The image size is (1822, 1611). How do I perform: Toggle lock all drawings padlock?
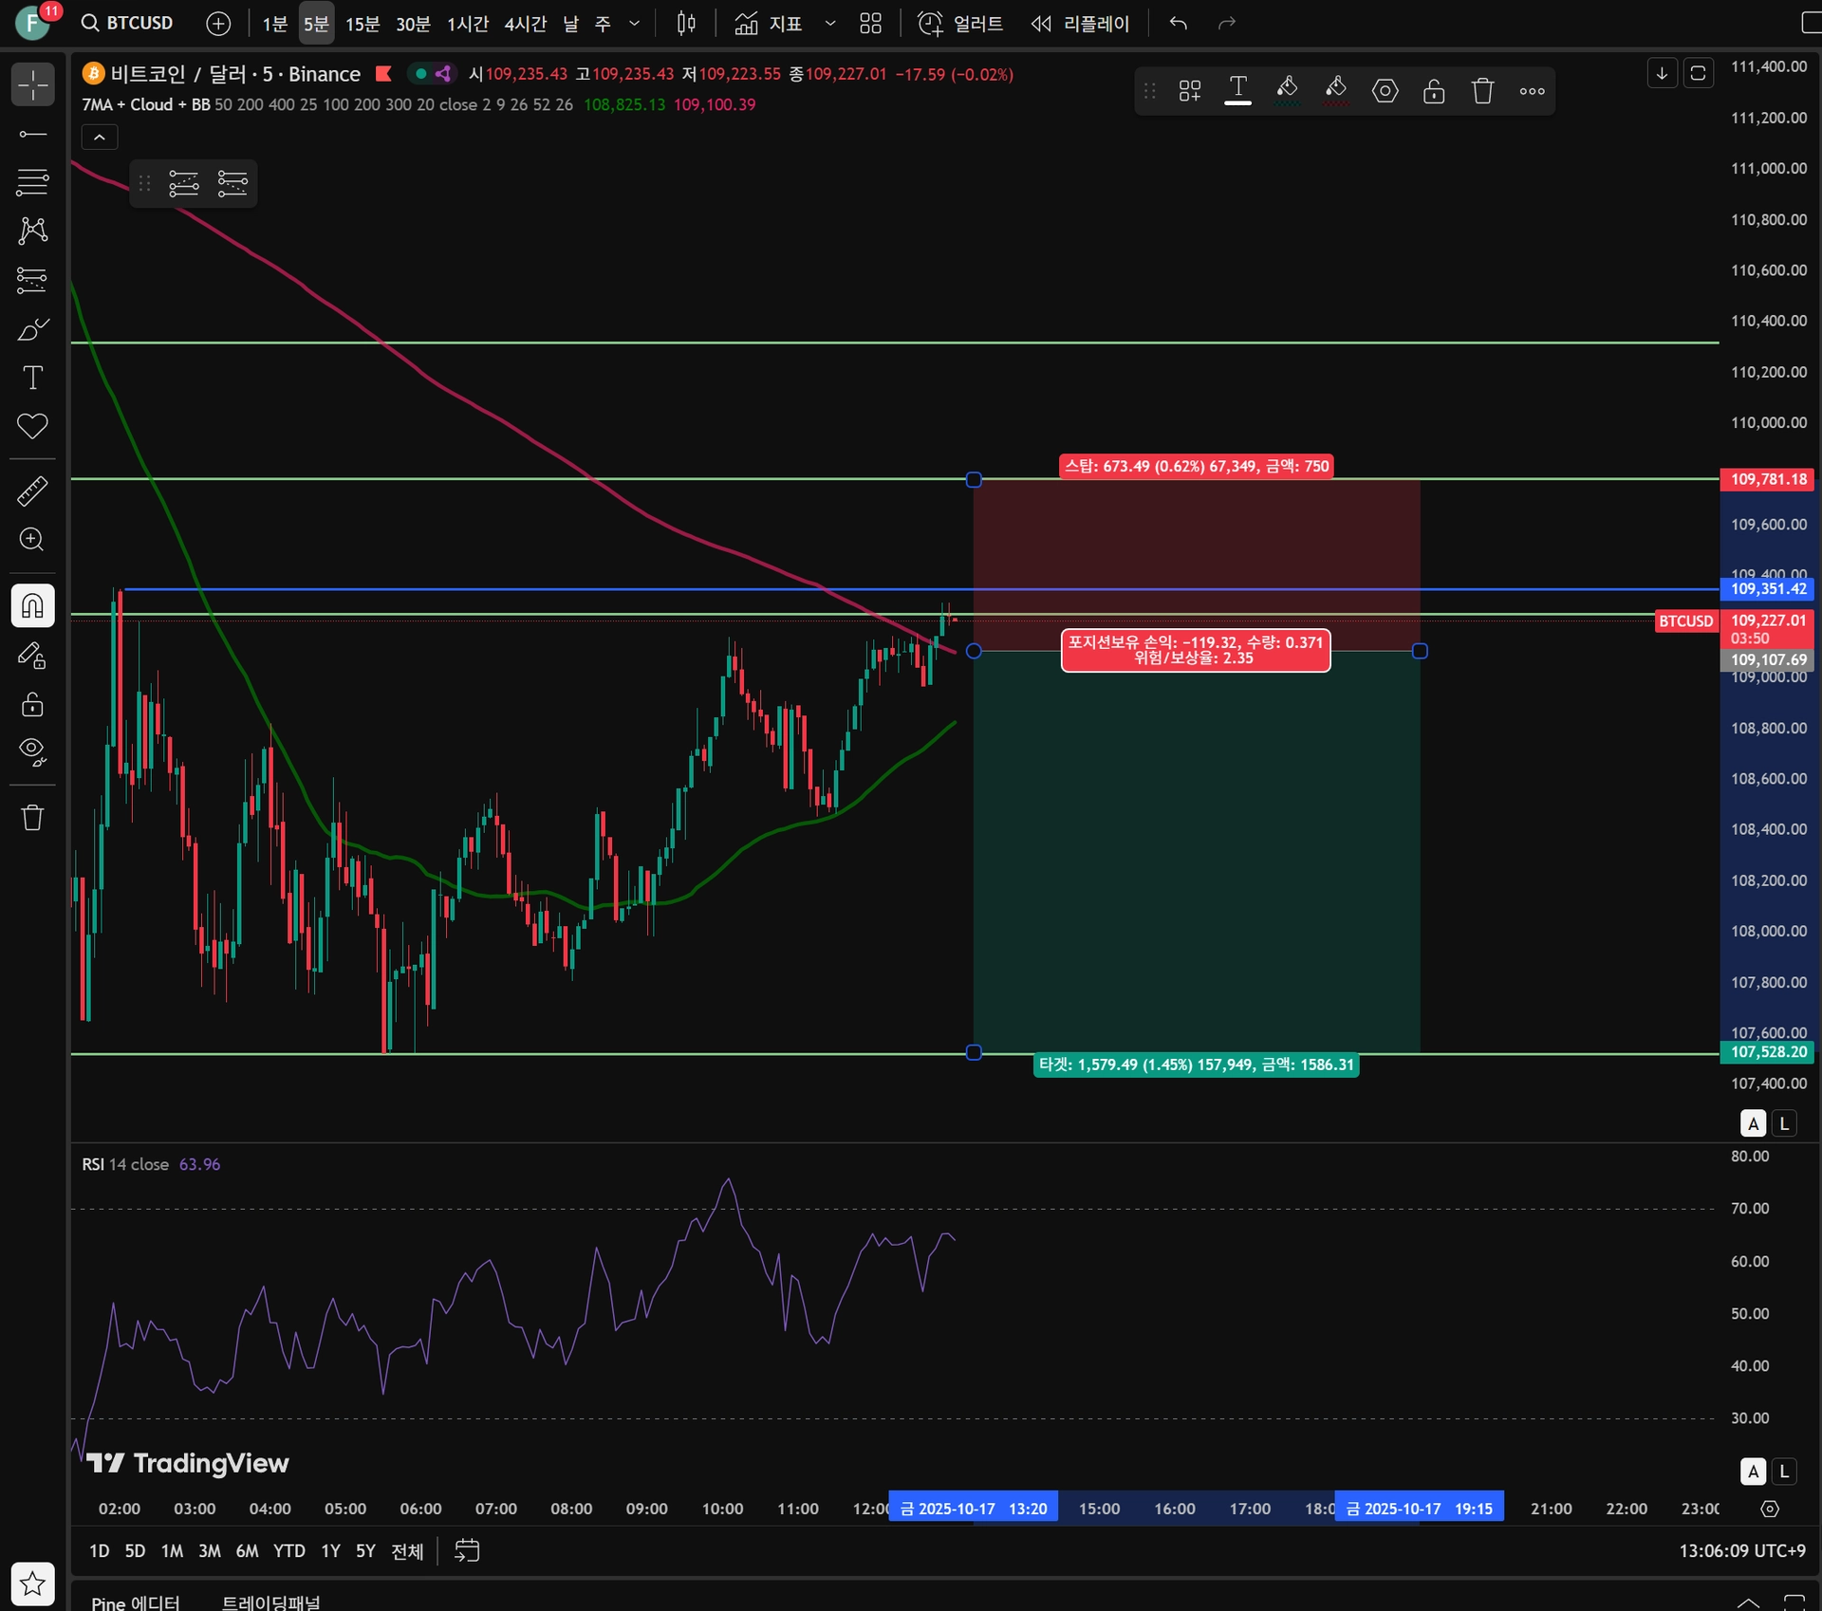coord(32,704)
